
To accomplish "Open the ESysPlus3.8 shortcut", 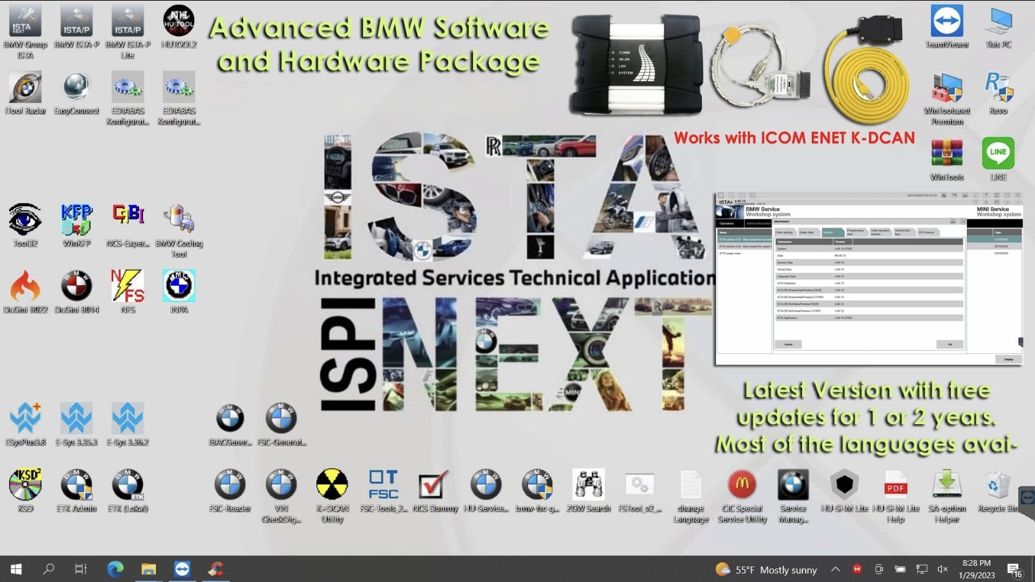I will (25, 418).
